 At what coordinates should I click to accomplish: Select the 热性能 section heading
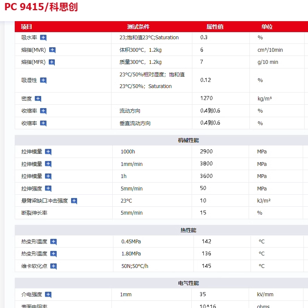tap(188, 230)
